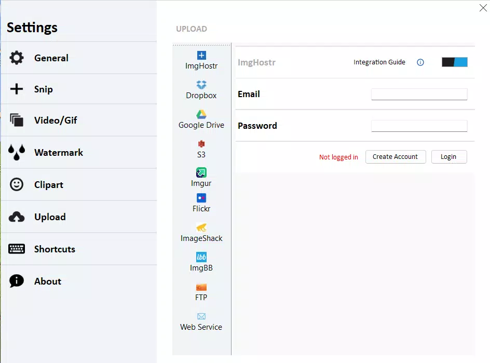
Task: Click the ImageShack label text
Action: [201, 238]
